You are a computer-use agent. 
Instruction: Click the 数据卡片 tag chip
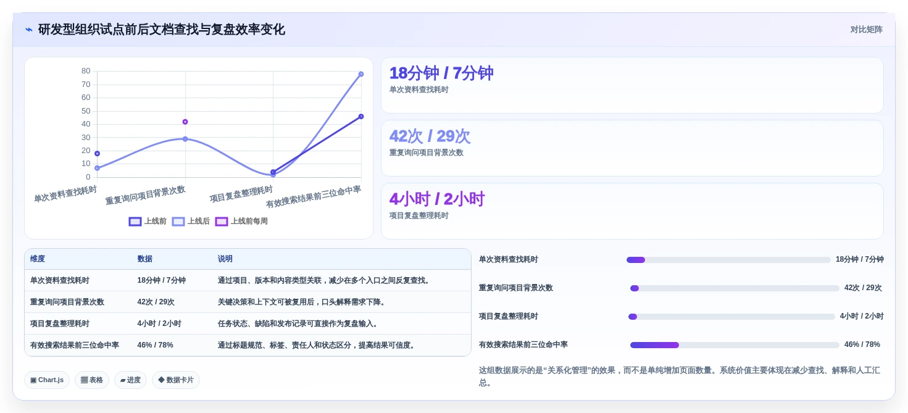(x=176, y=380)
